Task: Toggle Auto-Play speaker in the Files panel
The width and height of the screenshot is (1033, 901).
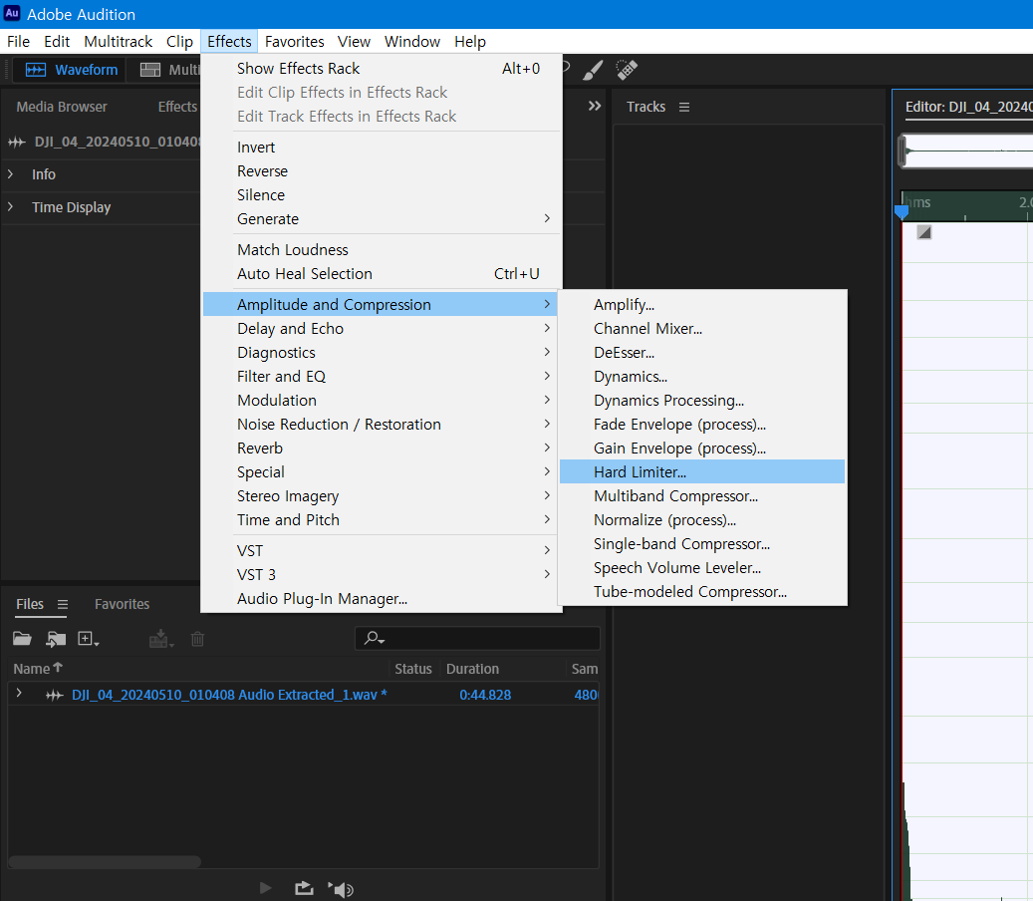Action: tap(341, 889)
